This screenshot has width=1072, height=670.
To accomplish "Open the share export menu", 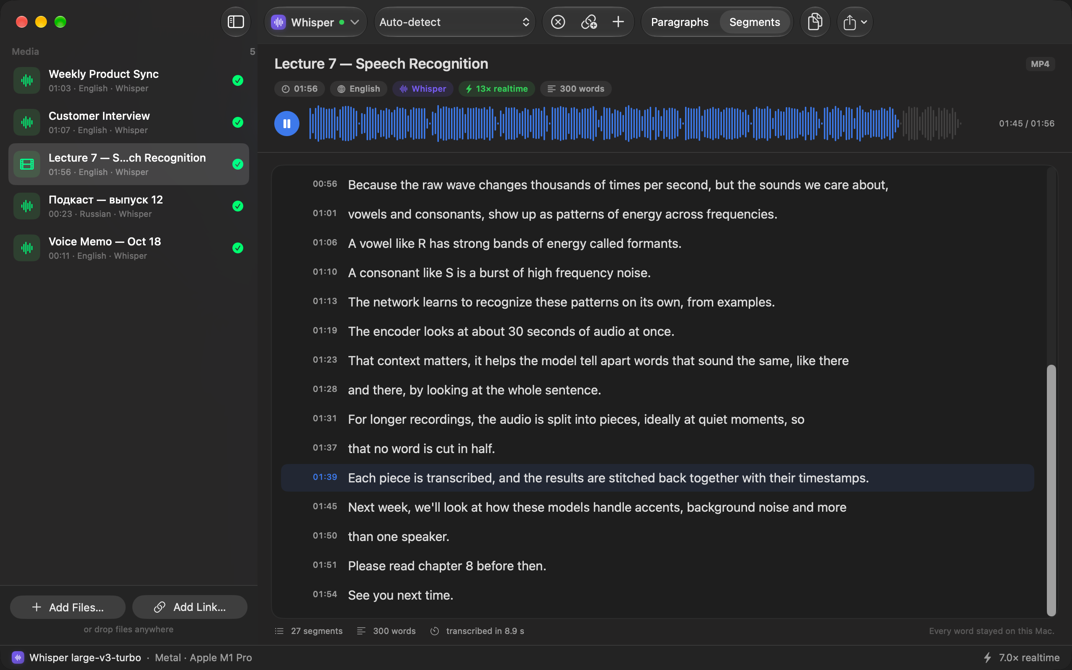I will (x=855, y=22).
